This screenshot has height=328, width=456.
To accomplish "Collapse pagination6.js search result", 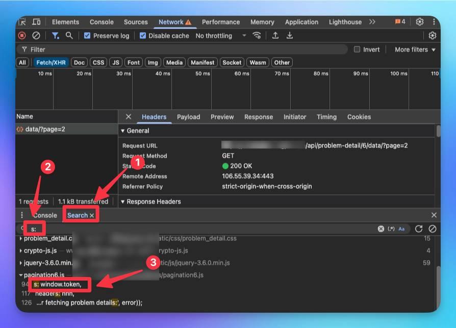I will (20, 275).
